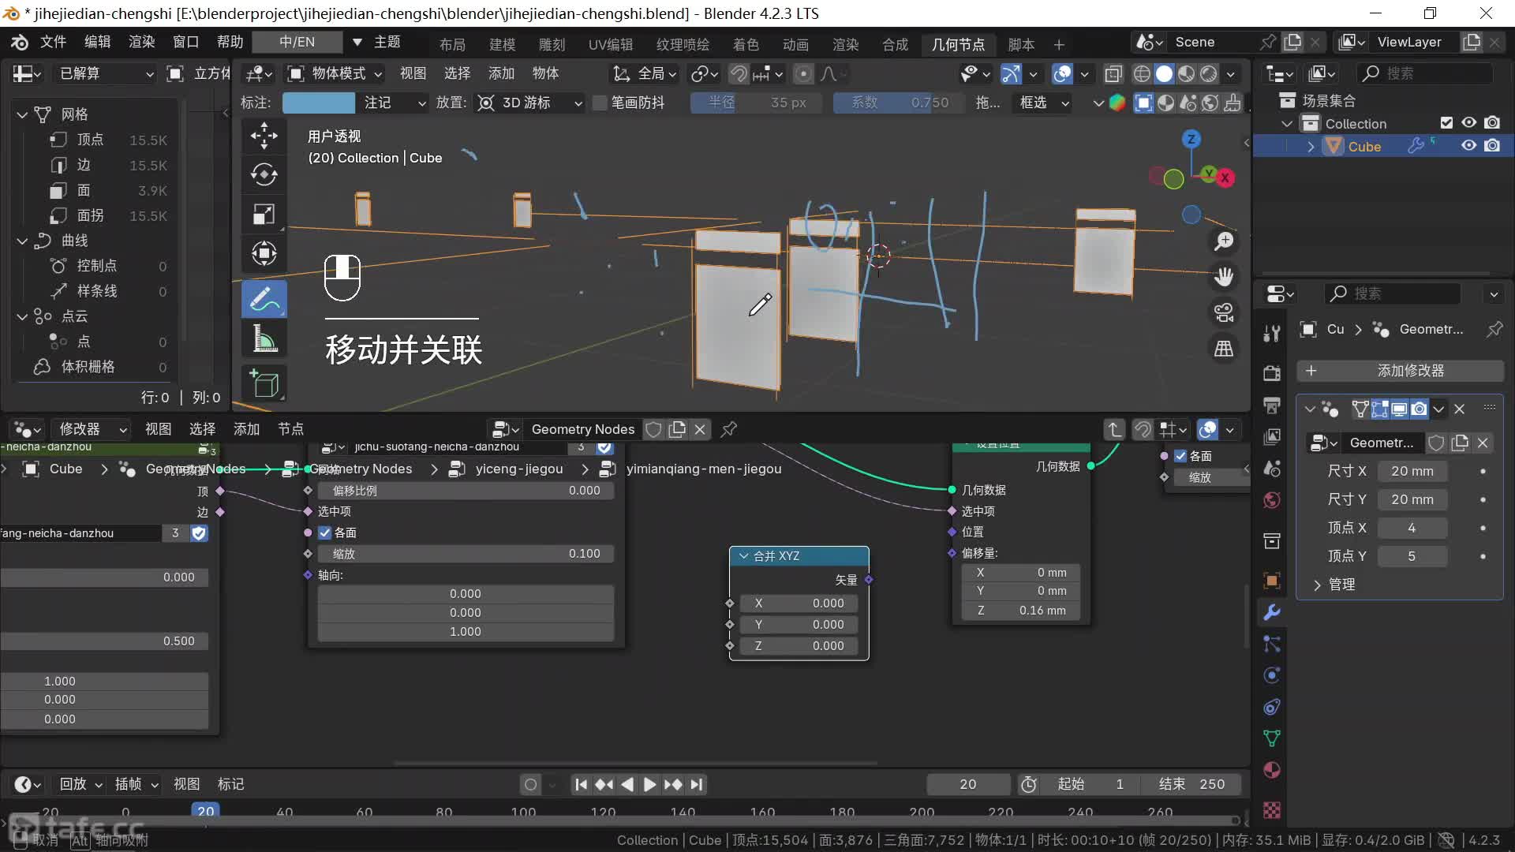This screenshot has height=852, width=1515.
Task: Select the Add Cube tool
Action: point(264,383)
